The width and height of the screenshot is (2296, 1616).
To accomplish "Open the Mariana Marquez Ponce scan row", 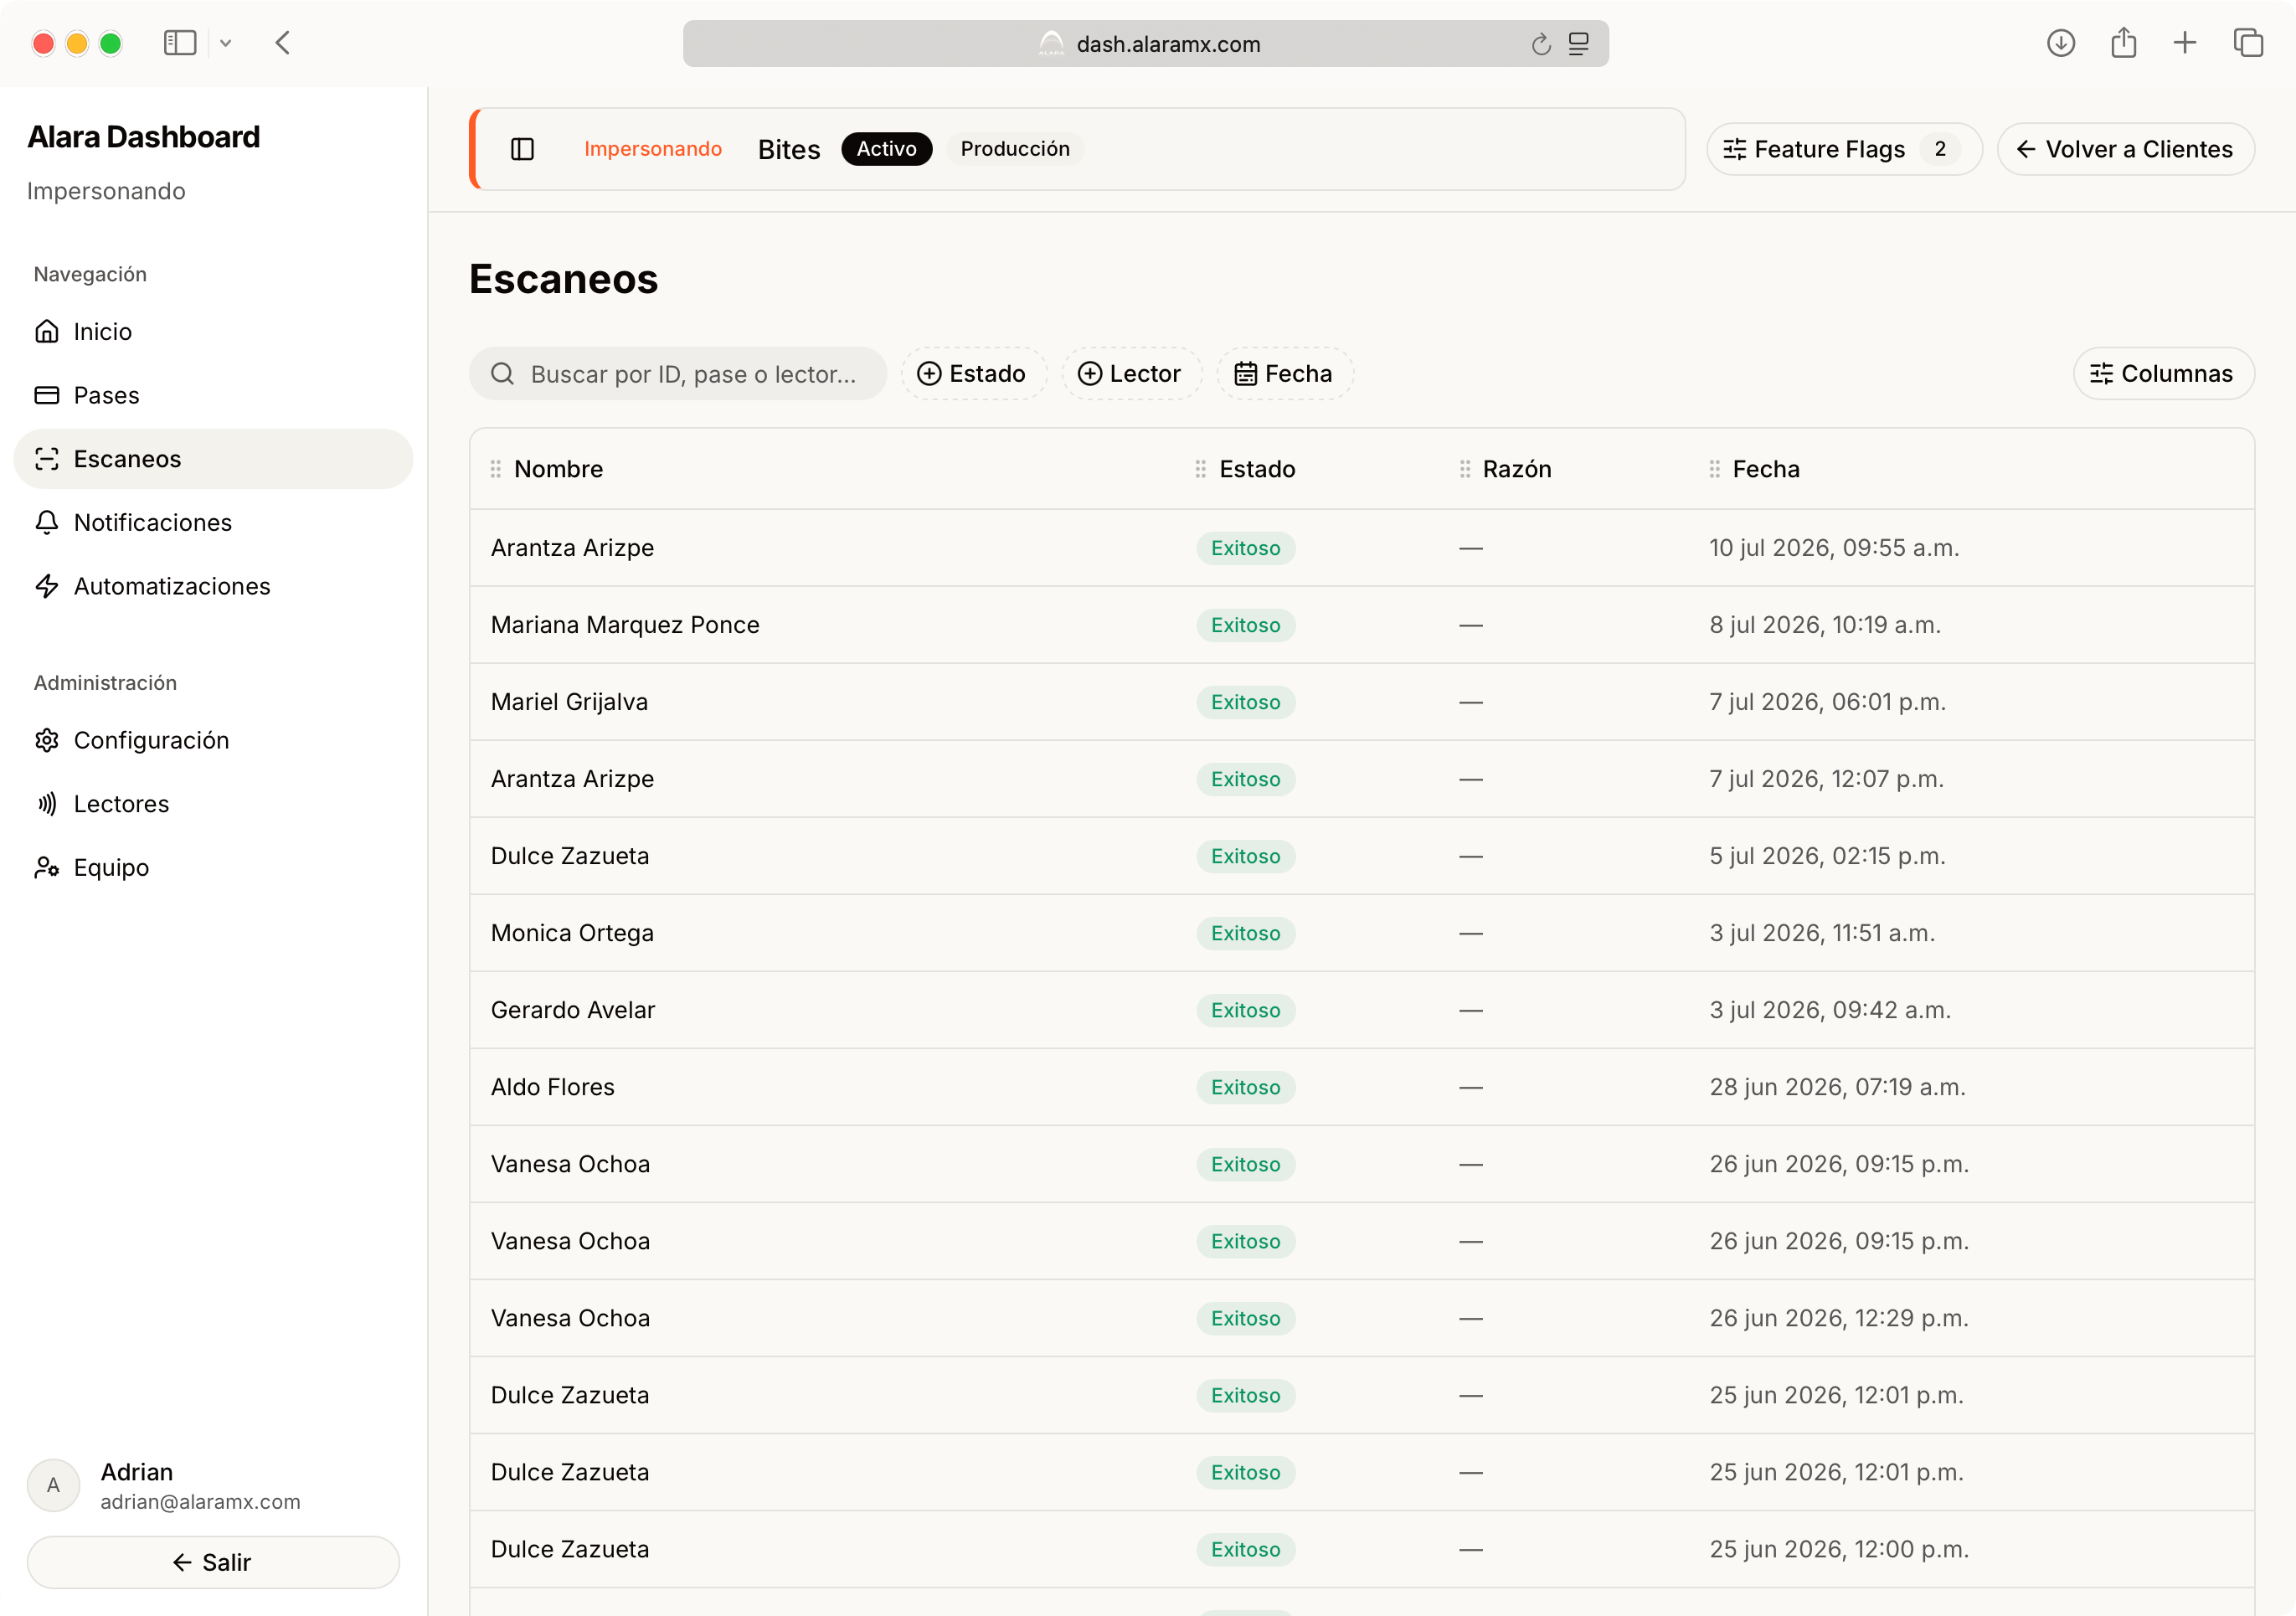I will pyautogui.click(x=1362, y=625).
